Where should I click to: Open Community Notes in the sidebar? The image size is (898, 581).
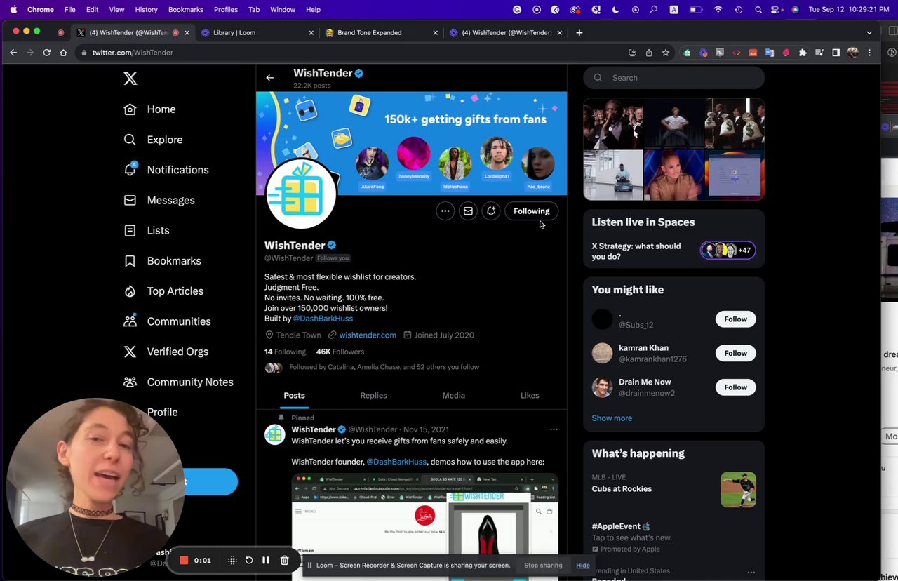pyautogui.click(x=178, y=382)
